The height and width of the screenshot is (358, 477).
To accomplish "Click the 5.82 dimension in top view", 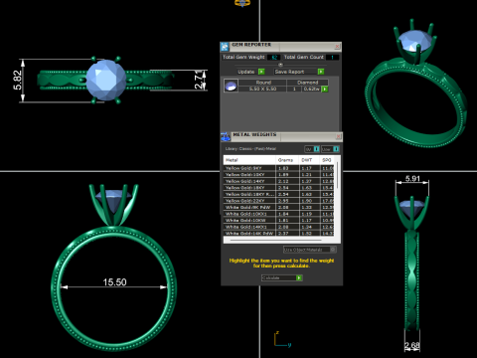I will [x=17, y=81].
